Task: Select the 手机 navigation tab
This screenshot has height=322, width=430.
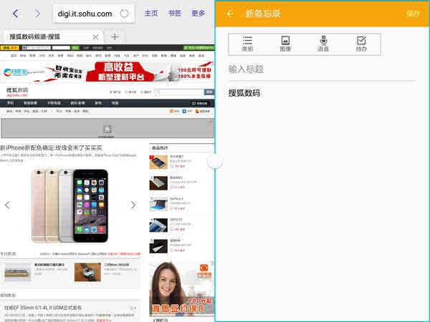Action: (11, 103)
